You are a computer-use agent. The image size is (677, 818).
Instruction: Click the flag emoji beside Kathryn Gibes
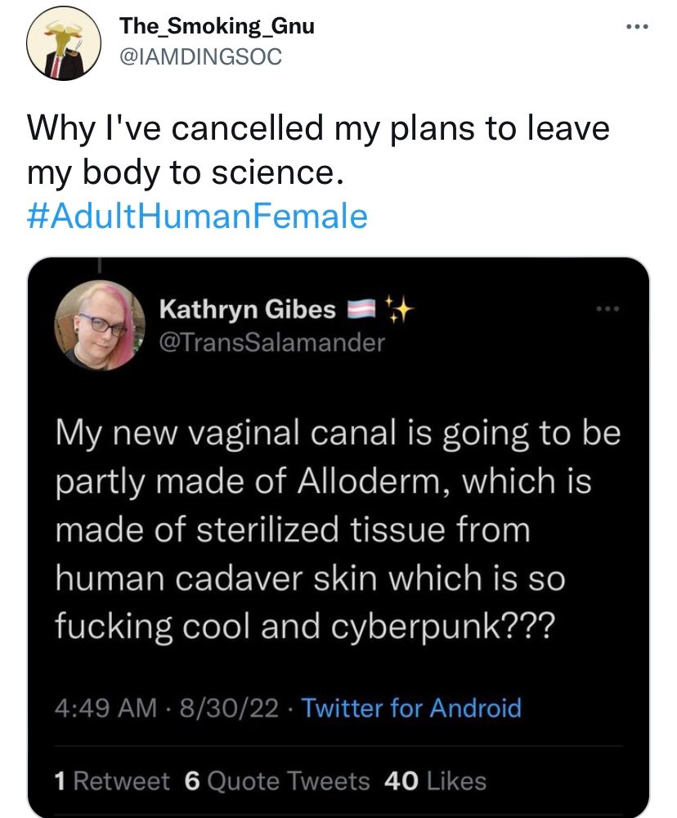point(361,310)
